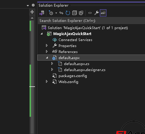
Task: Toggle Show All Files
Action: pos(81,13)
